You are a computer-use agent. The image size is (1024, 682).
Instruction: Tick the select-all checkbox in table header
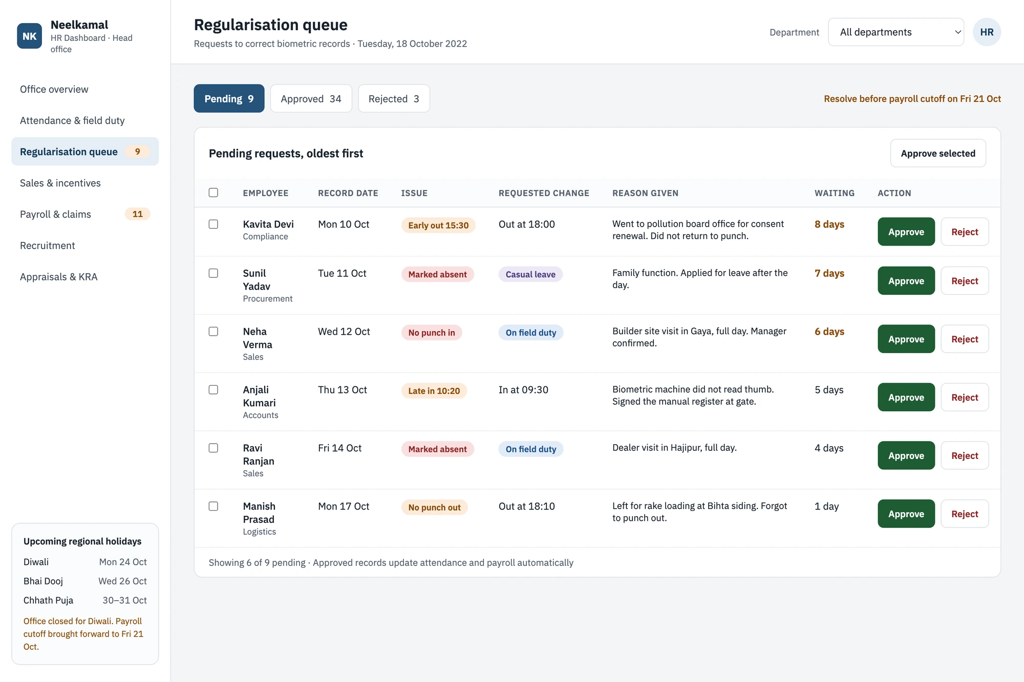(x=214, y=192)
